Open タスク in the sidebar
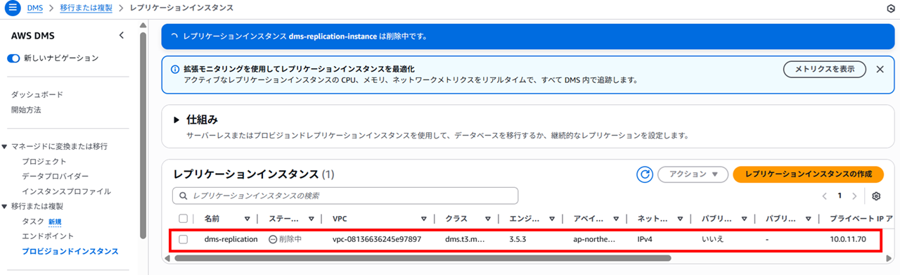 [x=33, y=221]
